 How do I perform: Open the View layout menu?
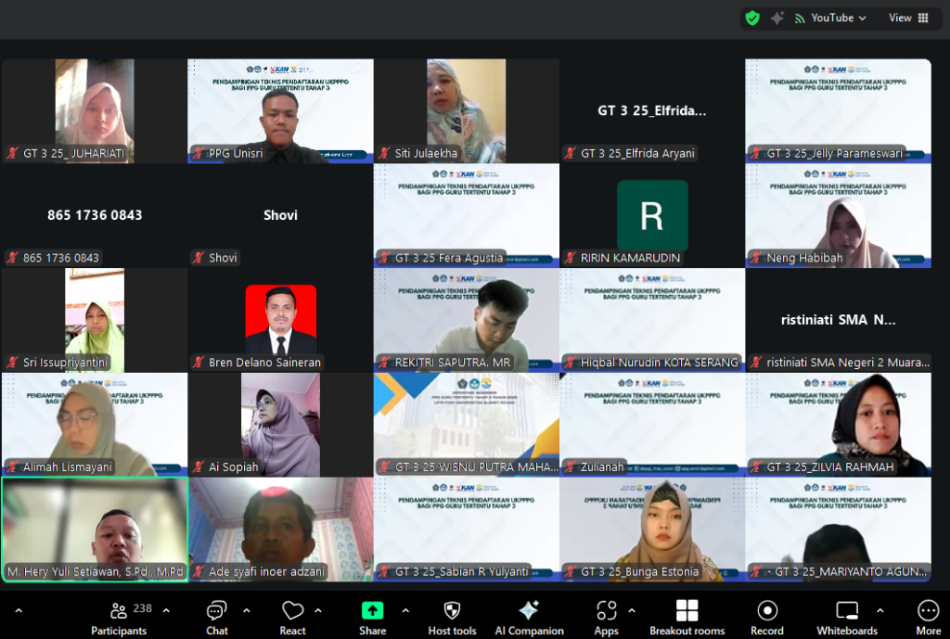(908, 18)
